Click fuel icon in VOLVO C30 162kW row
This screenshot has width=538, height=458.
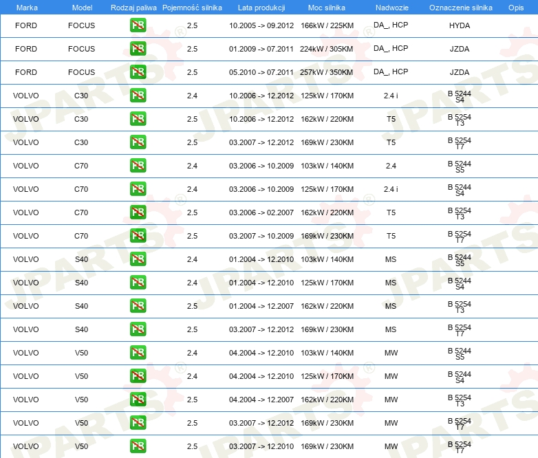(138, 119)
